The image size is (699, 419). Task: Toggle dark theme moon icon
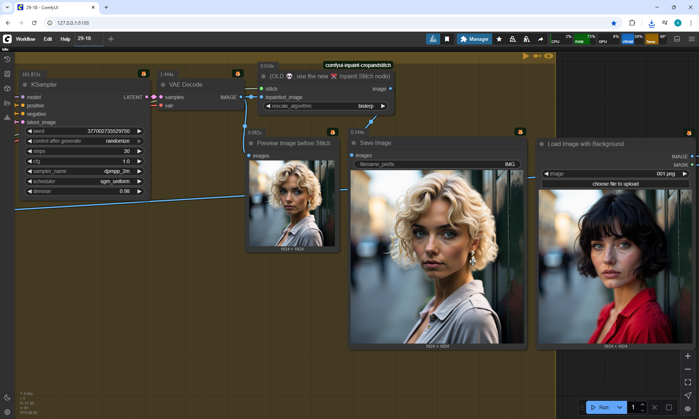[x=7, y=398]
